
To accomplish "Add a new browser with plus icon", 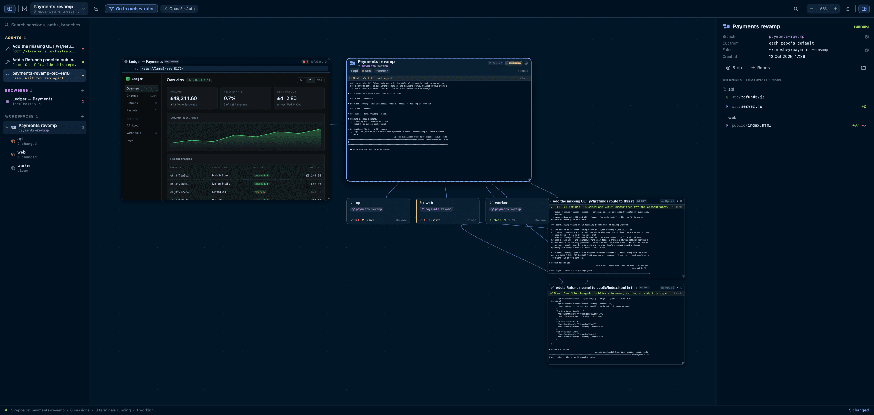I will (82, 91).
